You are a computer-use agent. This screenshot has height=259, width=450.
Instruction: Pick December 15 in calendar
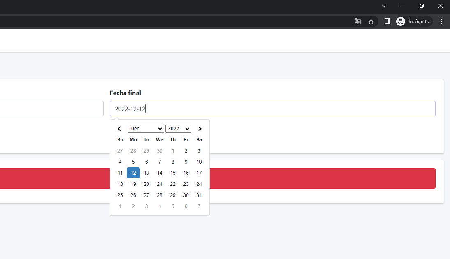[x=173, y=173]
